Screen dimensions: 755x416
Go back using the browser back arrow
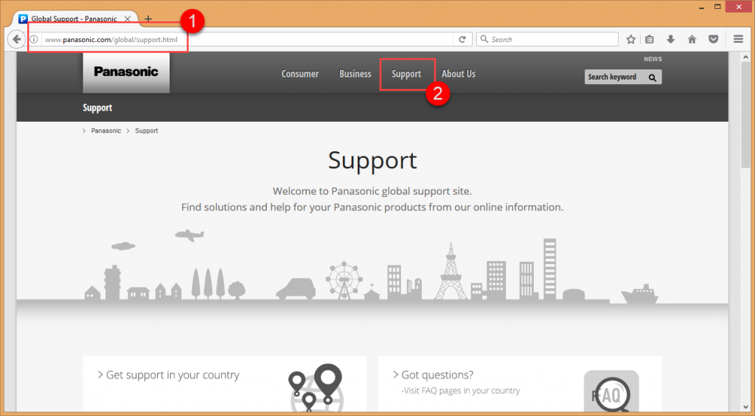[16, 40]
